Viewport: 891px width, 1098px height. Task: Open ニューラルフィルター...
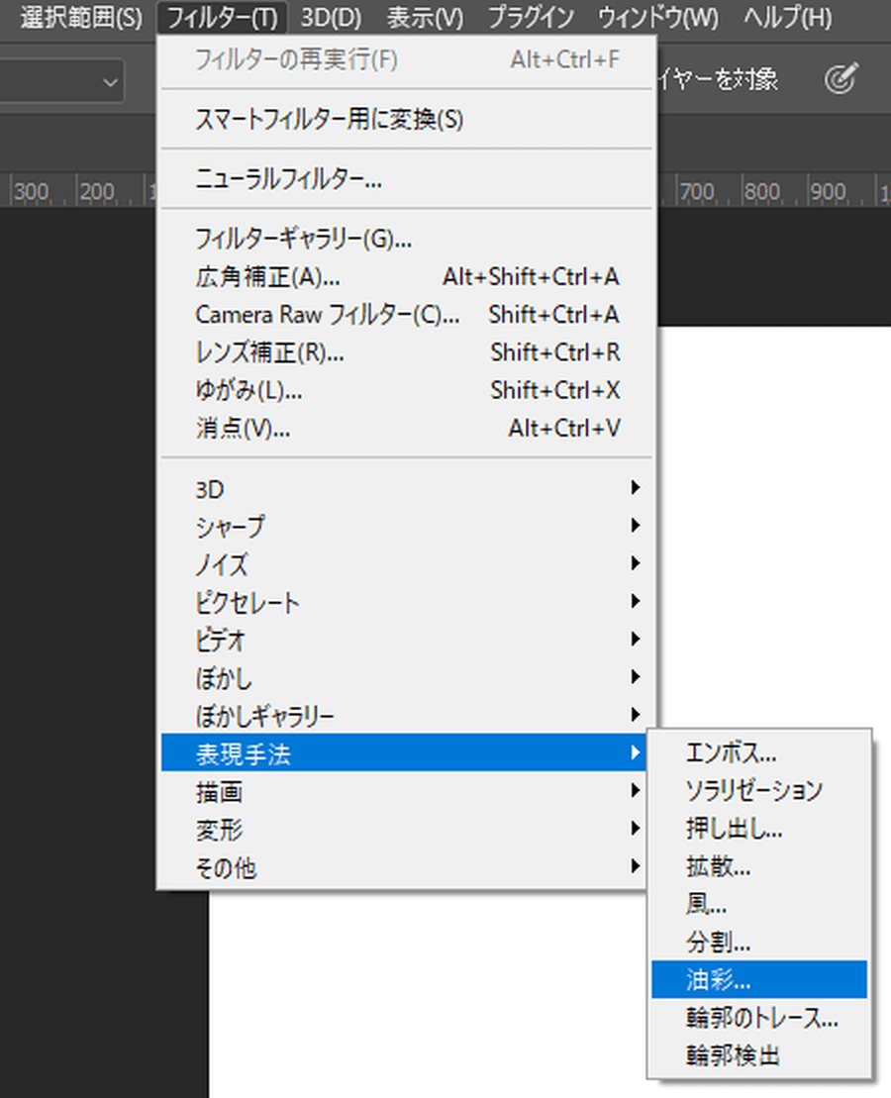pos(406,179)
